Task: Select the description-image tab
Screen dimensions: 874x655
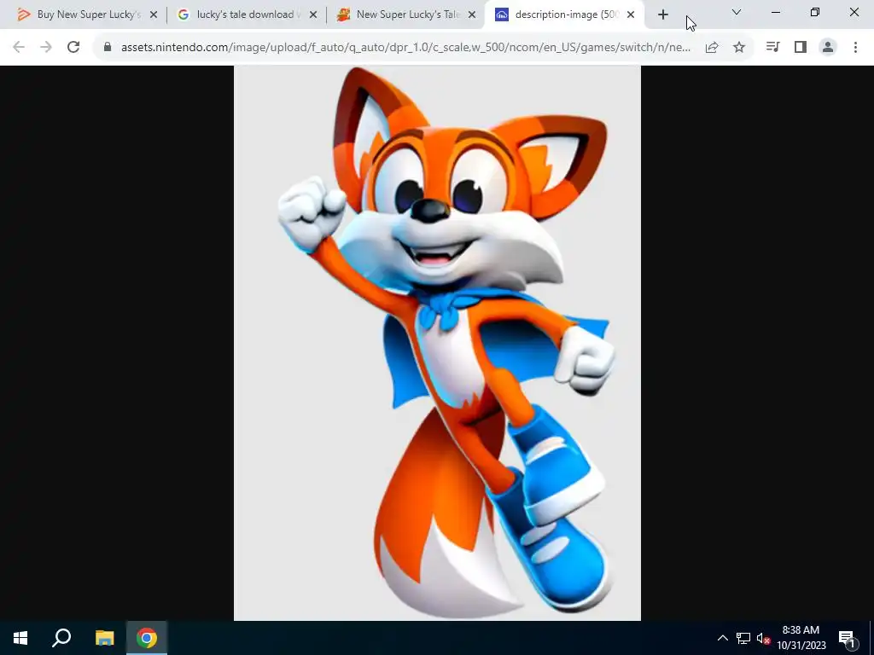Action: (x=563, y=14)
